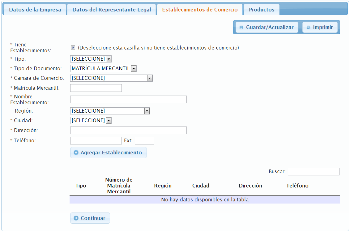This screenshot has height=232, width=350.
Task: Click the Buscar search box
Action: coord(313,171)
